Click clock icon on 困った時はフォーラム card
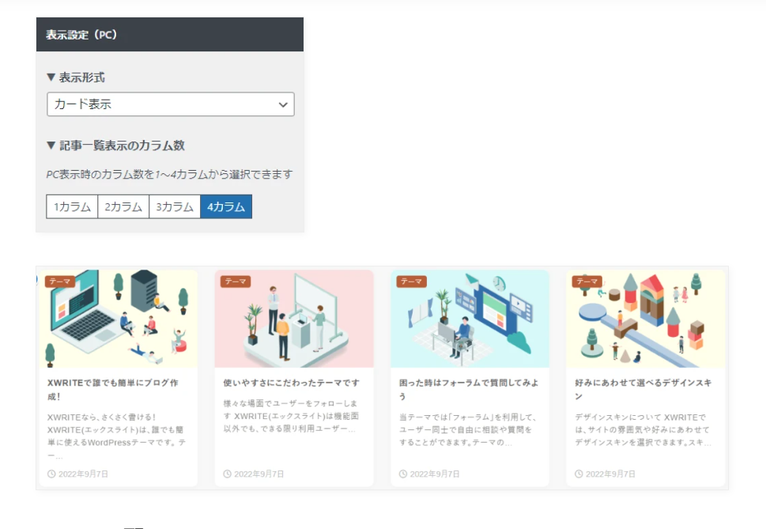This screenshot has height=529, width=766. [403, 474]
